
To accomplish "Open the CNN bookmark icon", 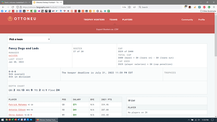I will 13,11.
